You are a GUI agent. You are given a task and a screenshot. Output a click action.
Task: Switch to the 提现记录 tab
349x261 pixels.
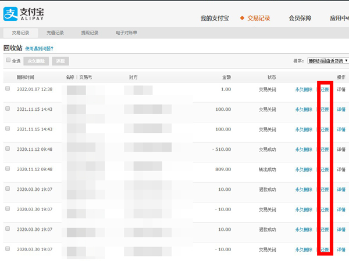coord(90,33)
